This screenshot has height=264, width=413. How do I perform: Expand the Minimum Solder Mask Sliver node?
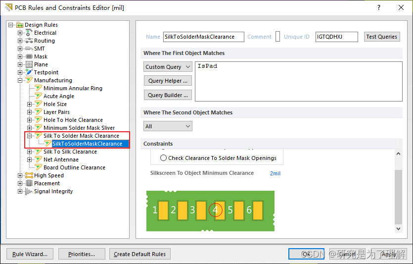[30, 128]
